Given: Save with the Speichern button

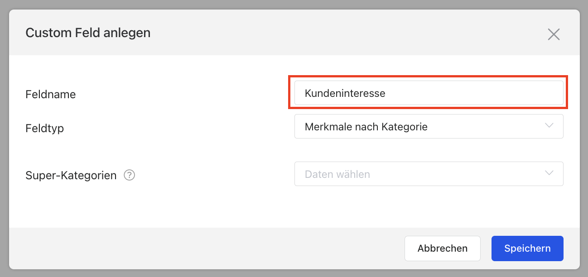Looking at the screenshot, I should [527, 248].
